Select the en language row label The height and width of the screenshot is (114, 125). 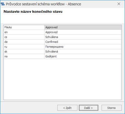coord(24,32)
